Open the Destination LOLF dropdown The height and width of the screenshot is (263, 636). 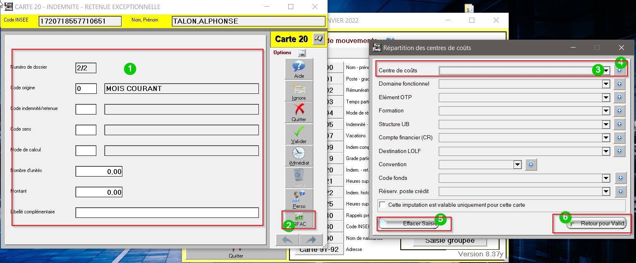click(606, 151)
